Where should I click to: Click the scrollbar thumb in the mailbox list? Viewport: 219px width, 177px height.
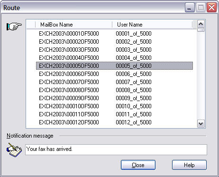point(201,30)
